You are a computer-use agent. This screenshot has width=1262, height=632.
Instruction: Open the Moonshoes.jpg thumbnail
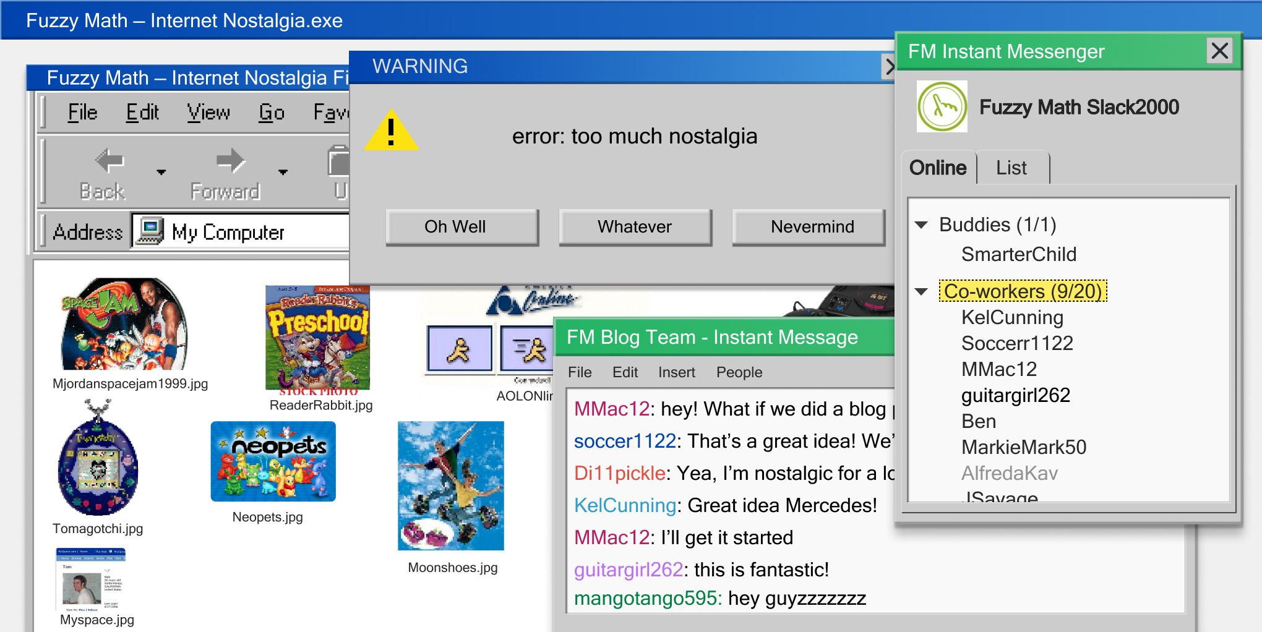pyautogui.click(x=451, y=485)
